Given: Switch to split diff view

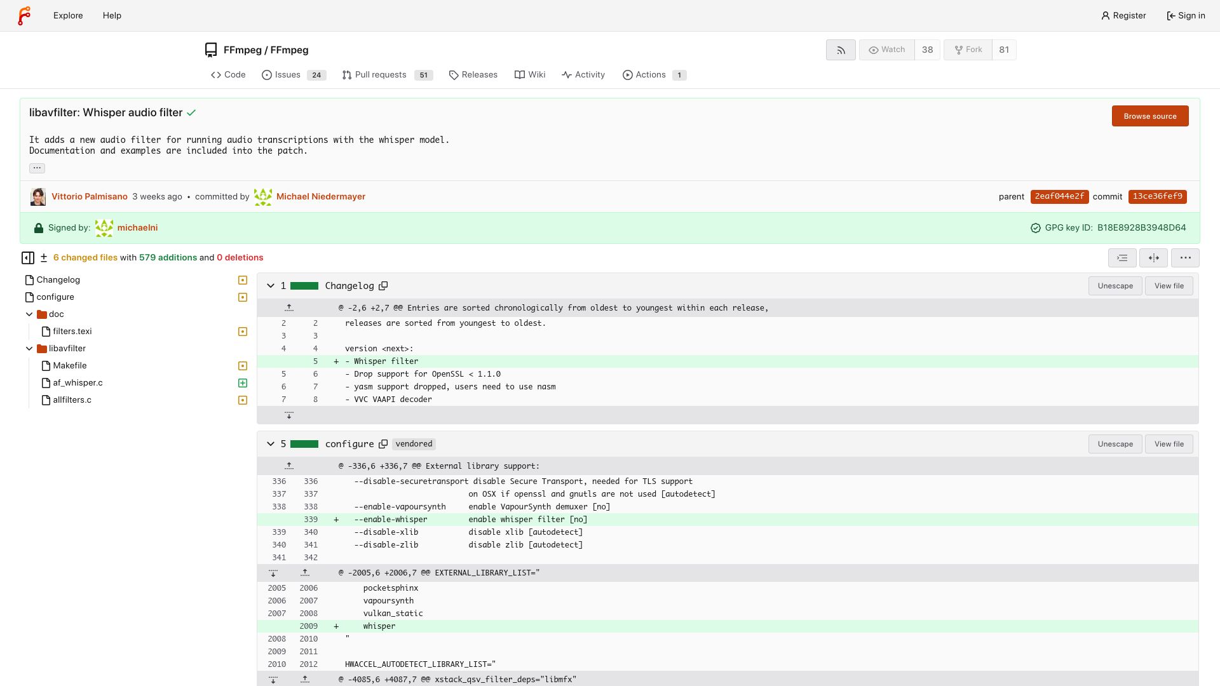Looking at the screenshot, I should [x=1153, y=258].
